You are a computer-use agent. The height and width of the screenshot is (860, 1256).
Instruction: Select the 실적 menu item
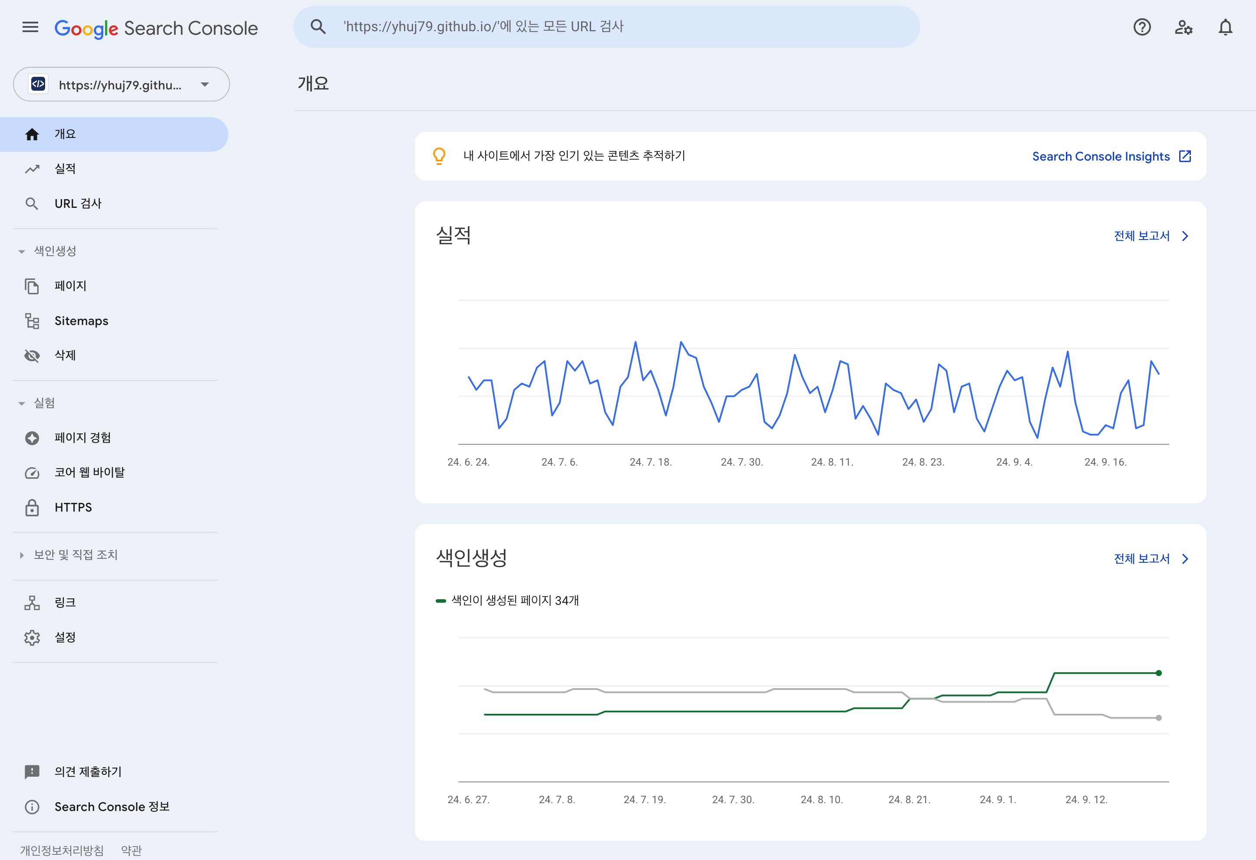(65, 169)
